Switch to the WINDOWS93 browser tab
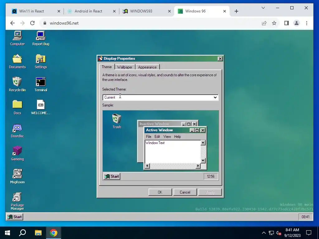Viewport: 319px width, 239px height. pyautogui.click(x=147, y=11)
